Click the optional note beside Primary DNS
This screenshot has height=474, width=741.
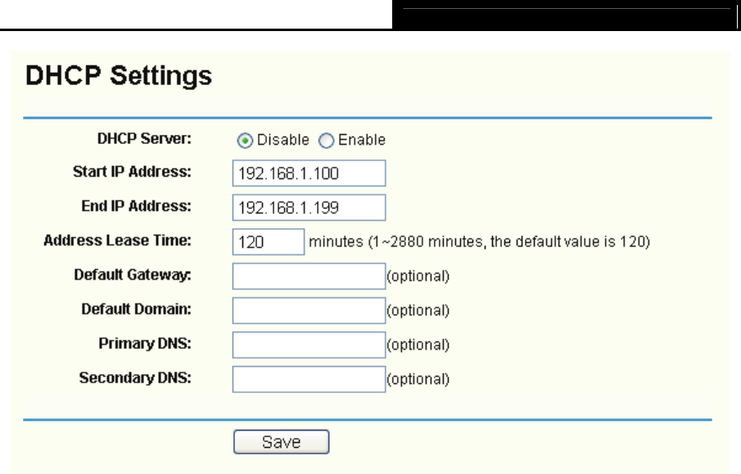coord(418,345)
